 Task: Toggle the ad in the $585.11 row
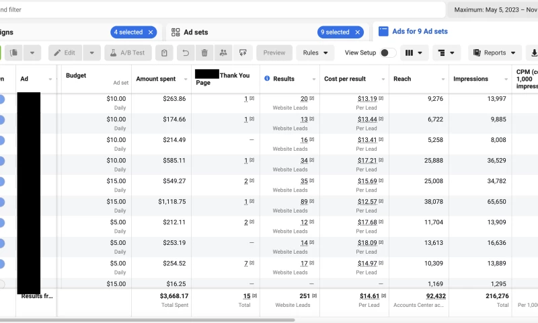pyautogui.click(x=1, y=161)
